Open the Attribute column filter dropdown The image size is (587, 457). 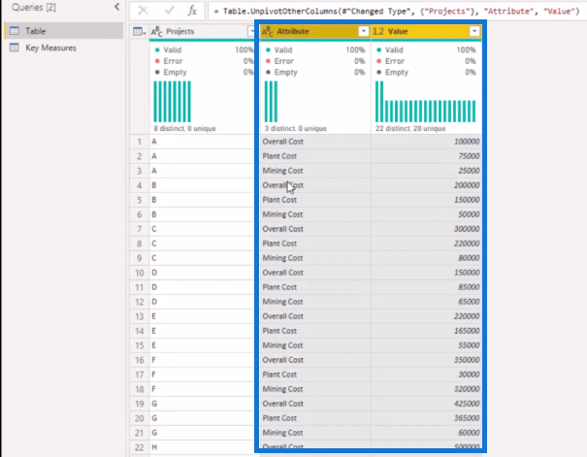click(363, 31)
